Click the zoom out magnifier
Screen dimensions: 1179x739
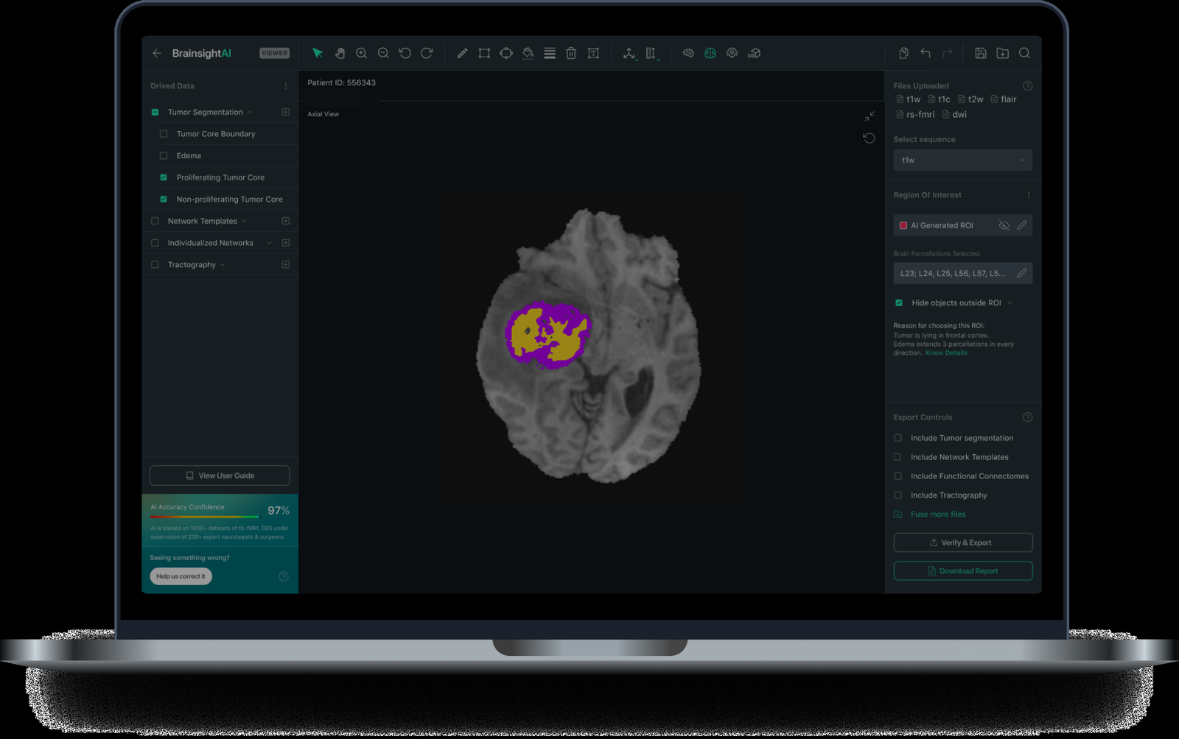pyautogui.click(x=383, y=53)
